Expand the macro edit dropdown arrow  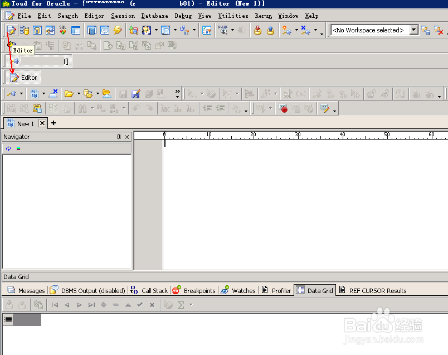tap(334, 111)
